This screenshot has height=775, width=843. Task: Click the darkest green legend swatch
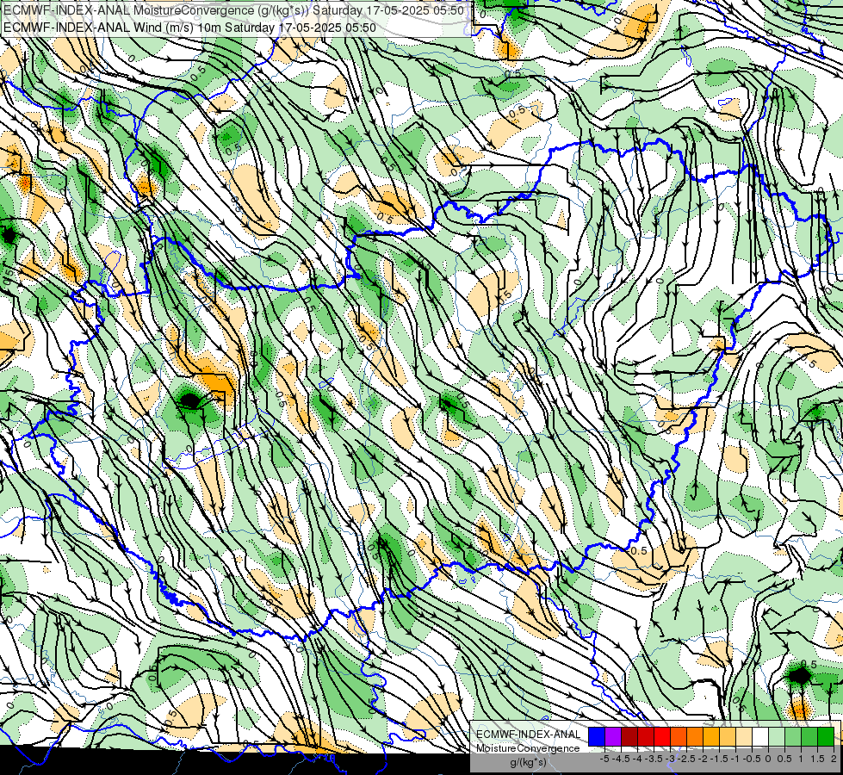coord(826,736)
